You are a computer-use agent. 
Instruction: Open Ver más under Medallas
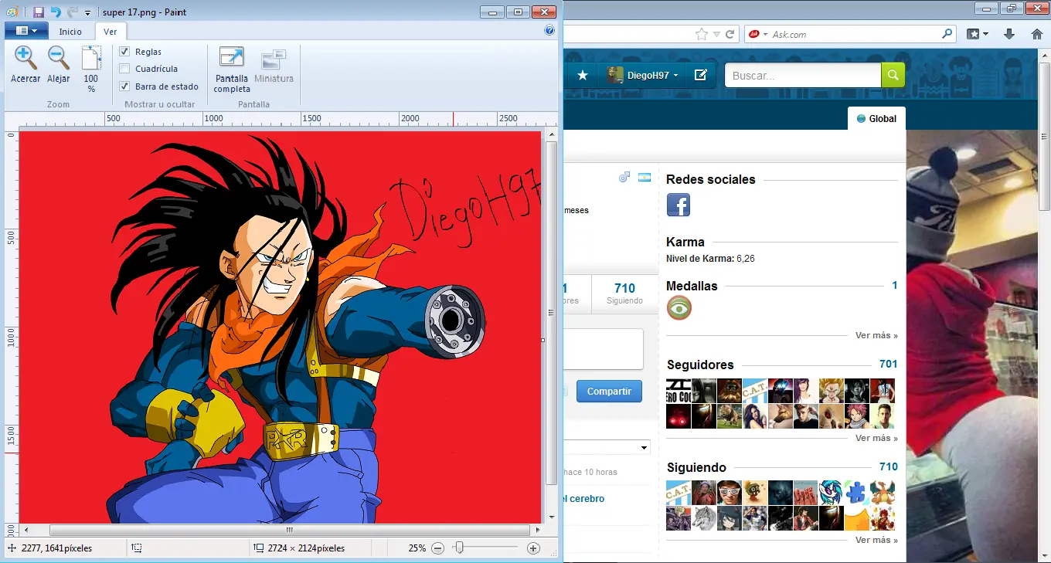pos(876,336)
